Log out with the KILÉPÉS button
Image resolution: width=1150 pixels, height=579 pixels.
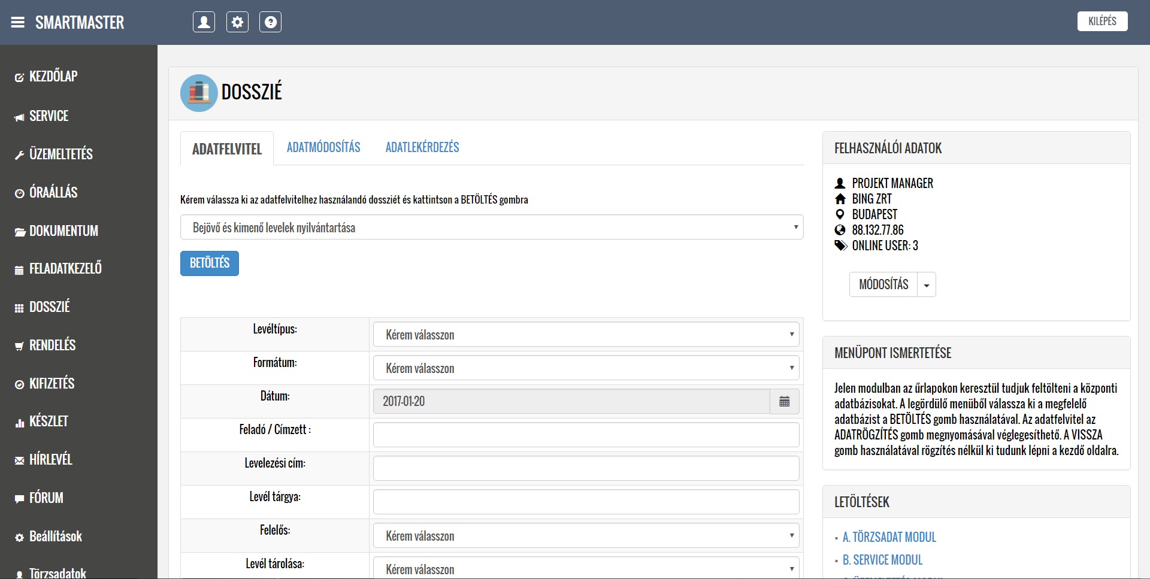[1101, 22]
